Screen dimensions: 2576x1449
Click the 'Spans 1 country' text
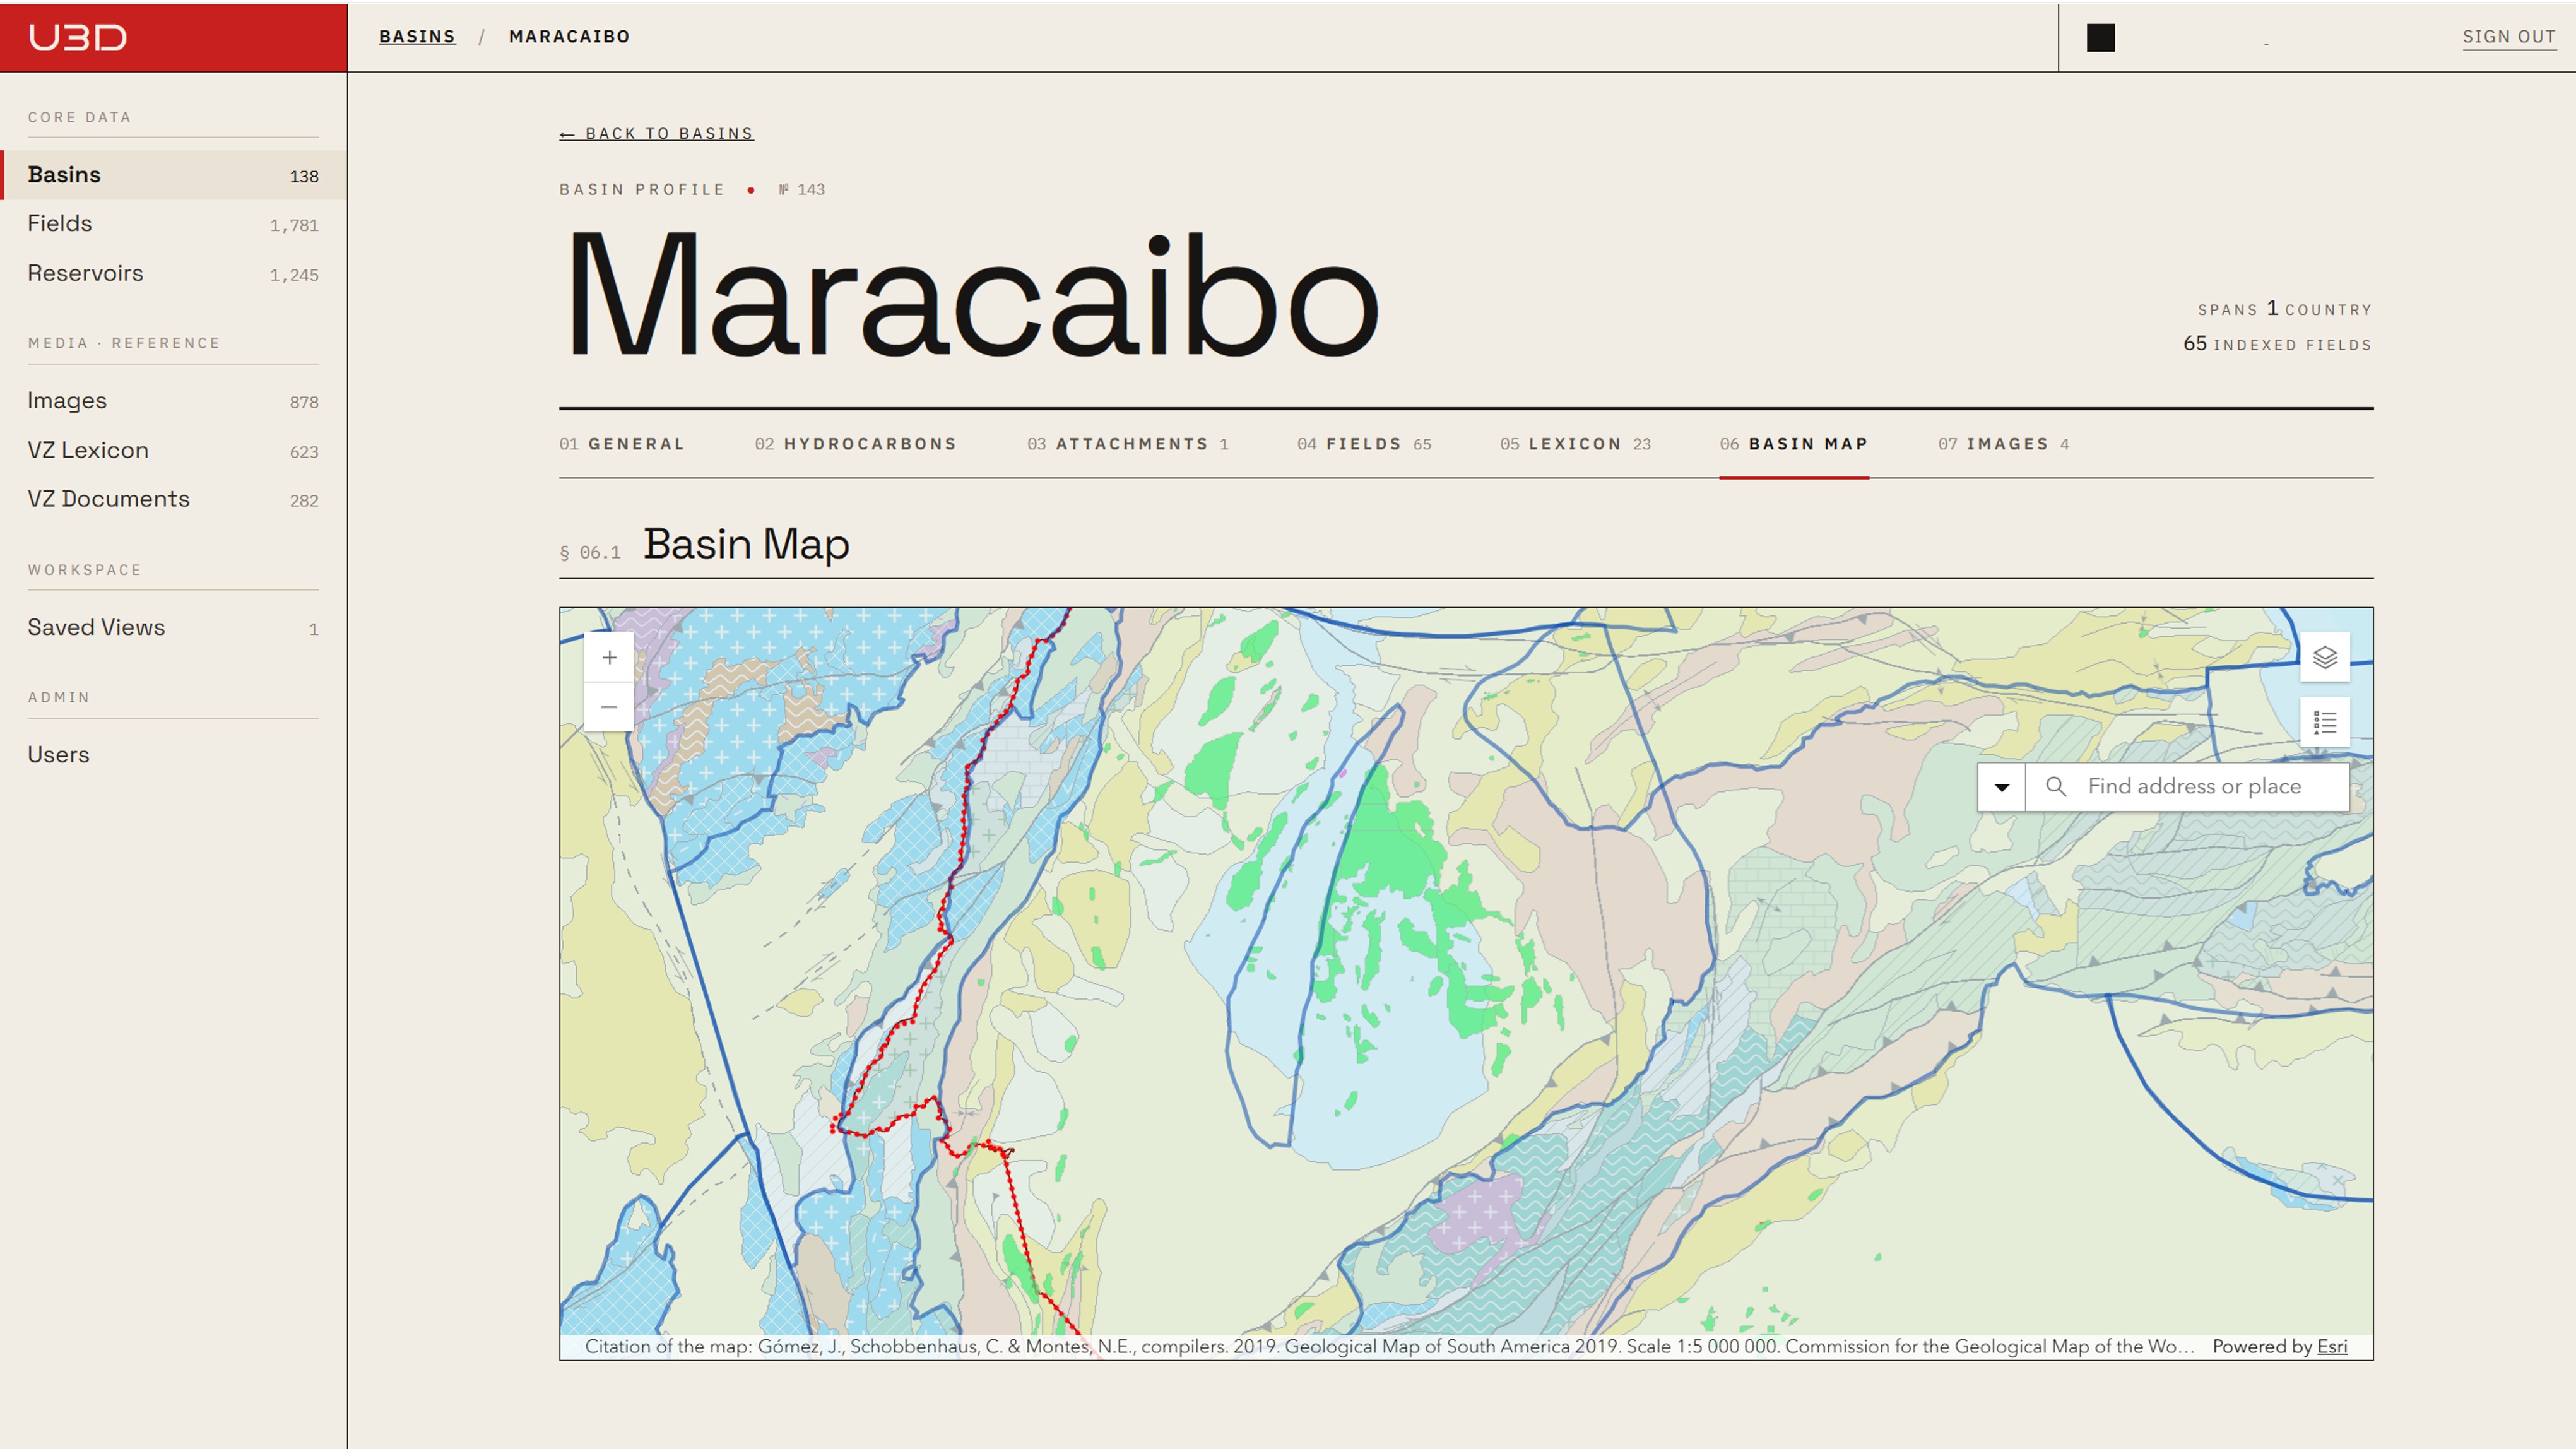pyautogui.click(x=2285, y=309)
